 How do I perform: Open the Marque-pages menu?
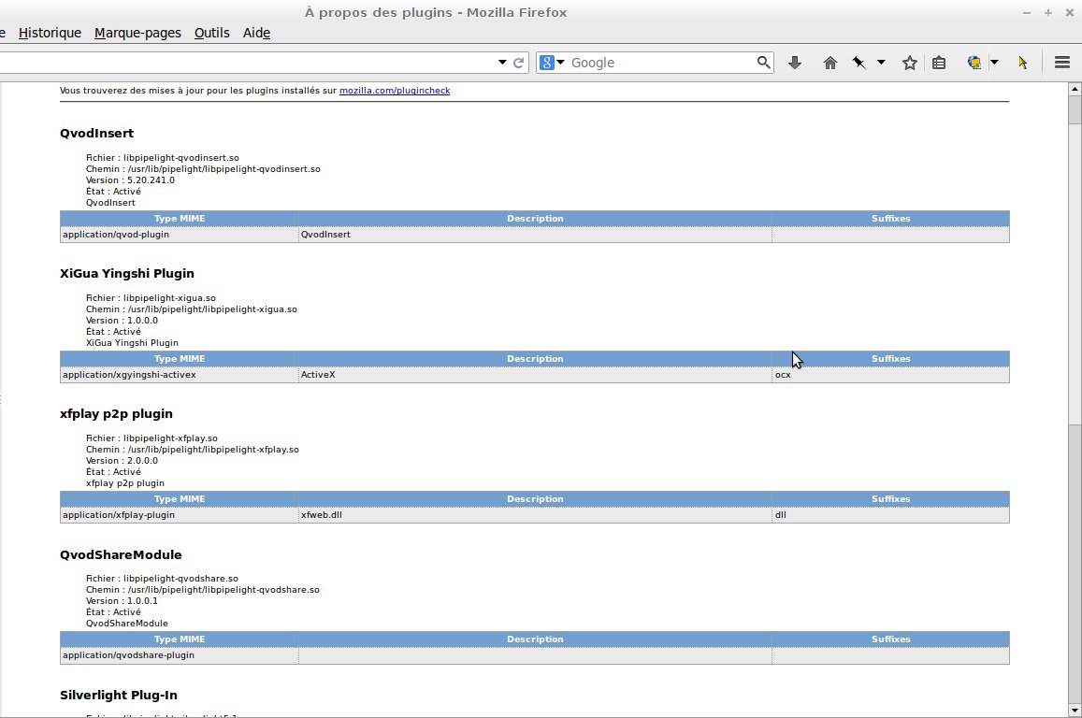pyautogui.click(x=138, y=33)
